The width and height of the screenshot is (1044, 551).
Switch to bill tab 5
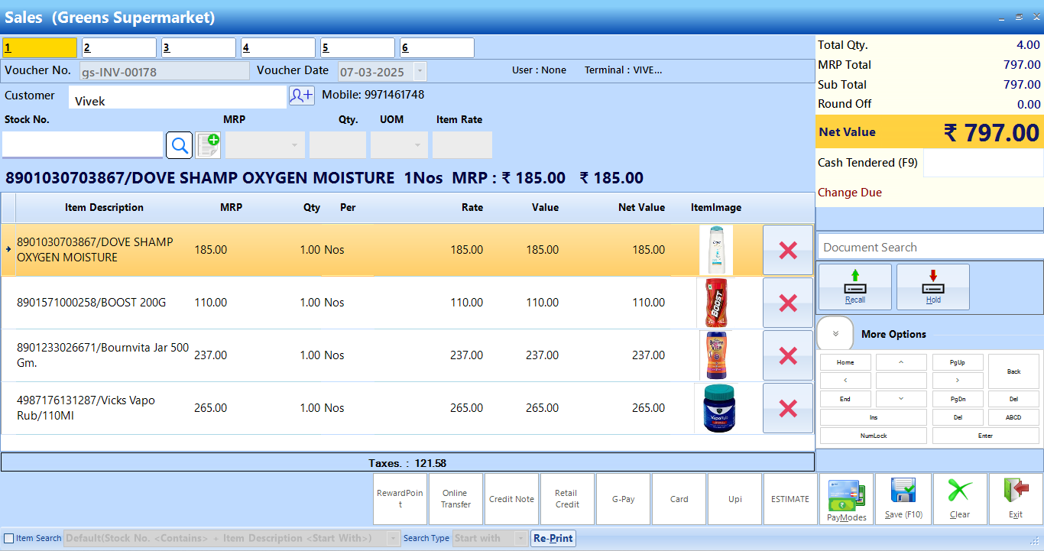[x=358, y=48]
